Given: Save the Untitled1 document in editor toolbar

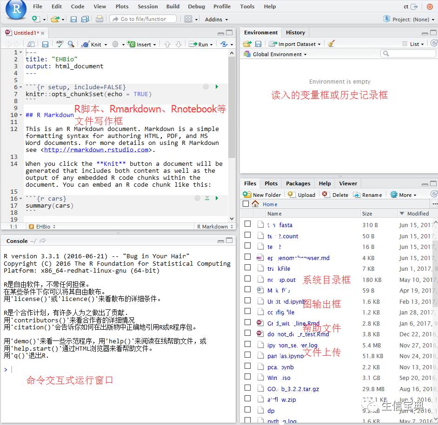Looking at the screenshot, I should click(x=45, y=44).
